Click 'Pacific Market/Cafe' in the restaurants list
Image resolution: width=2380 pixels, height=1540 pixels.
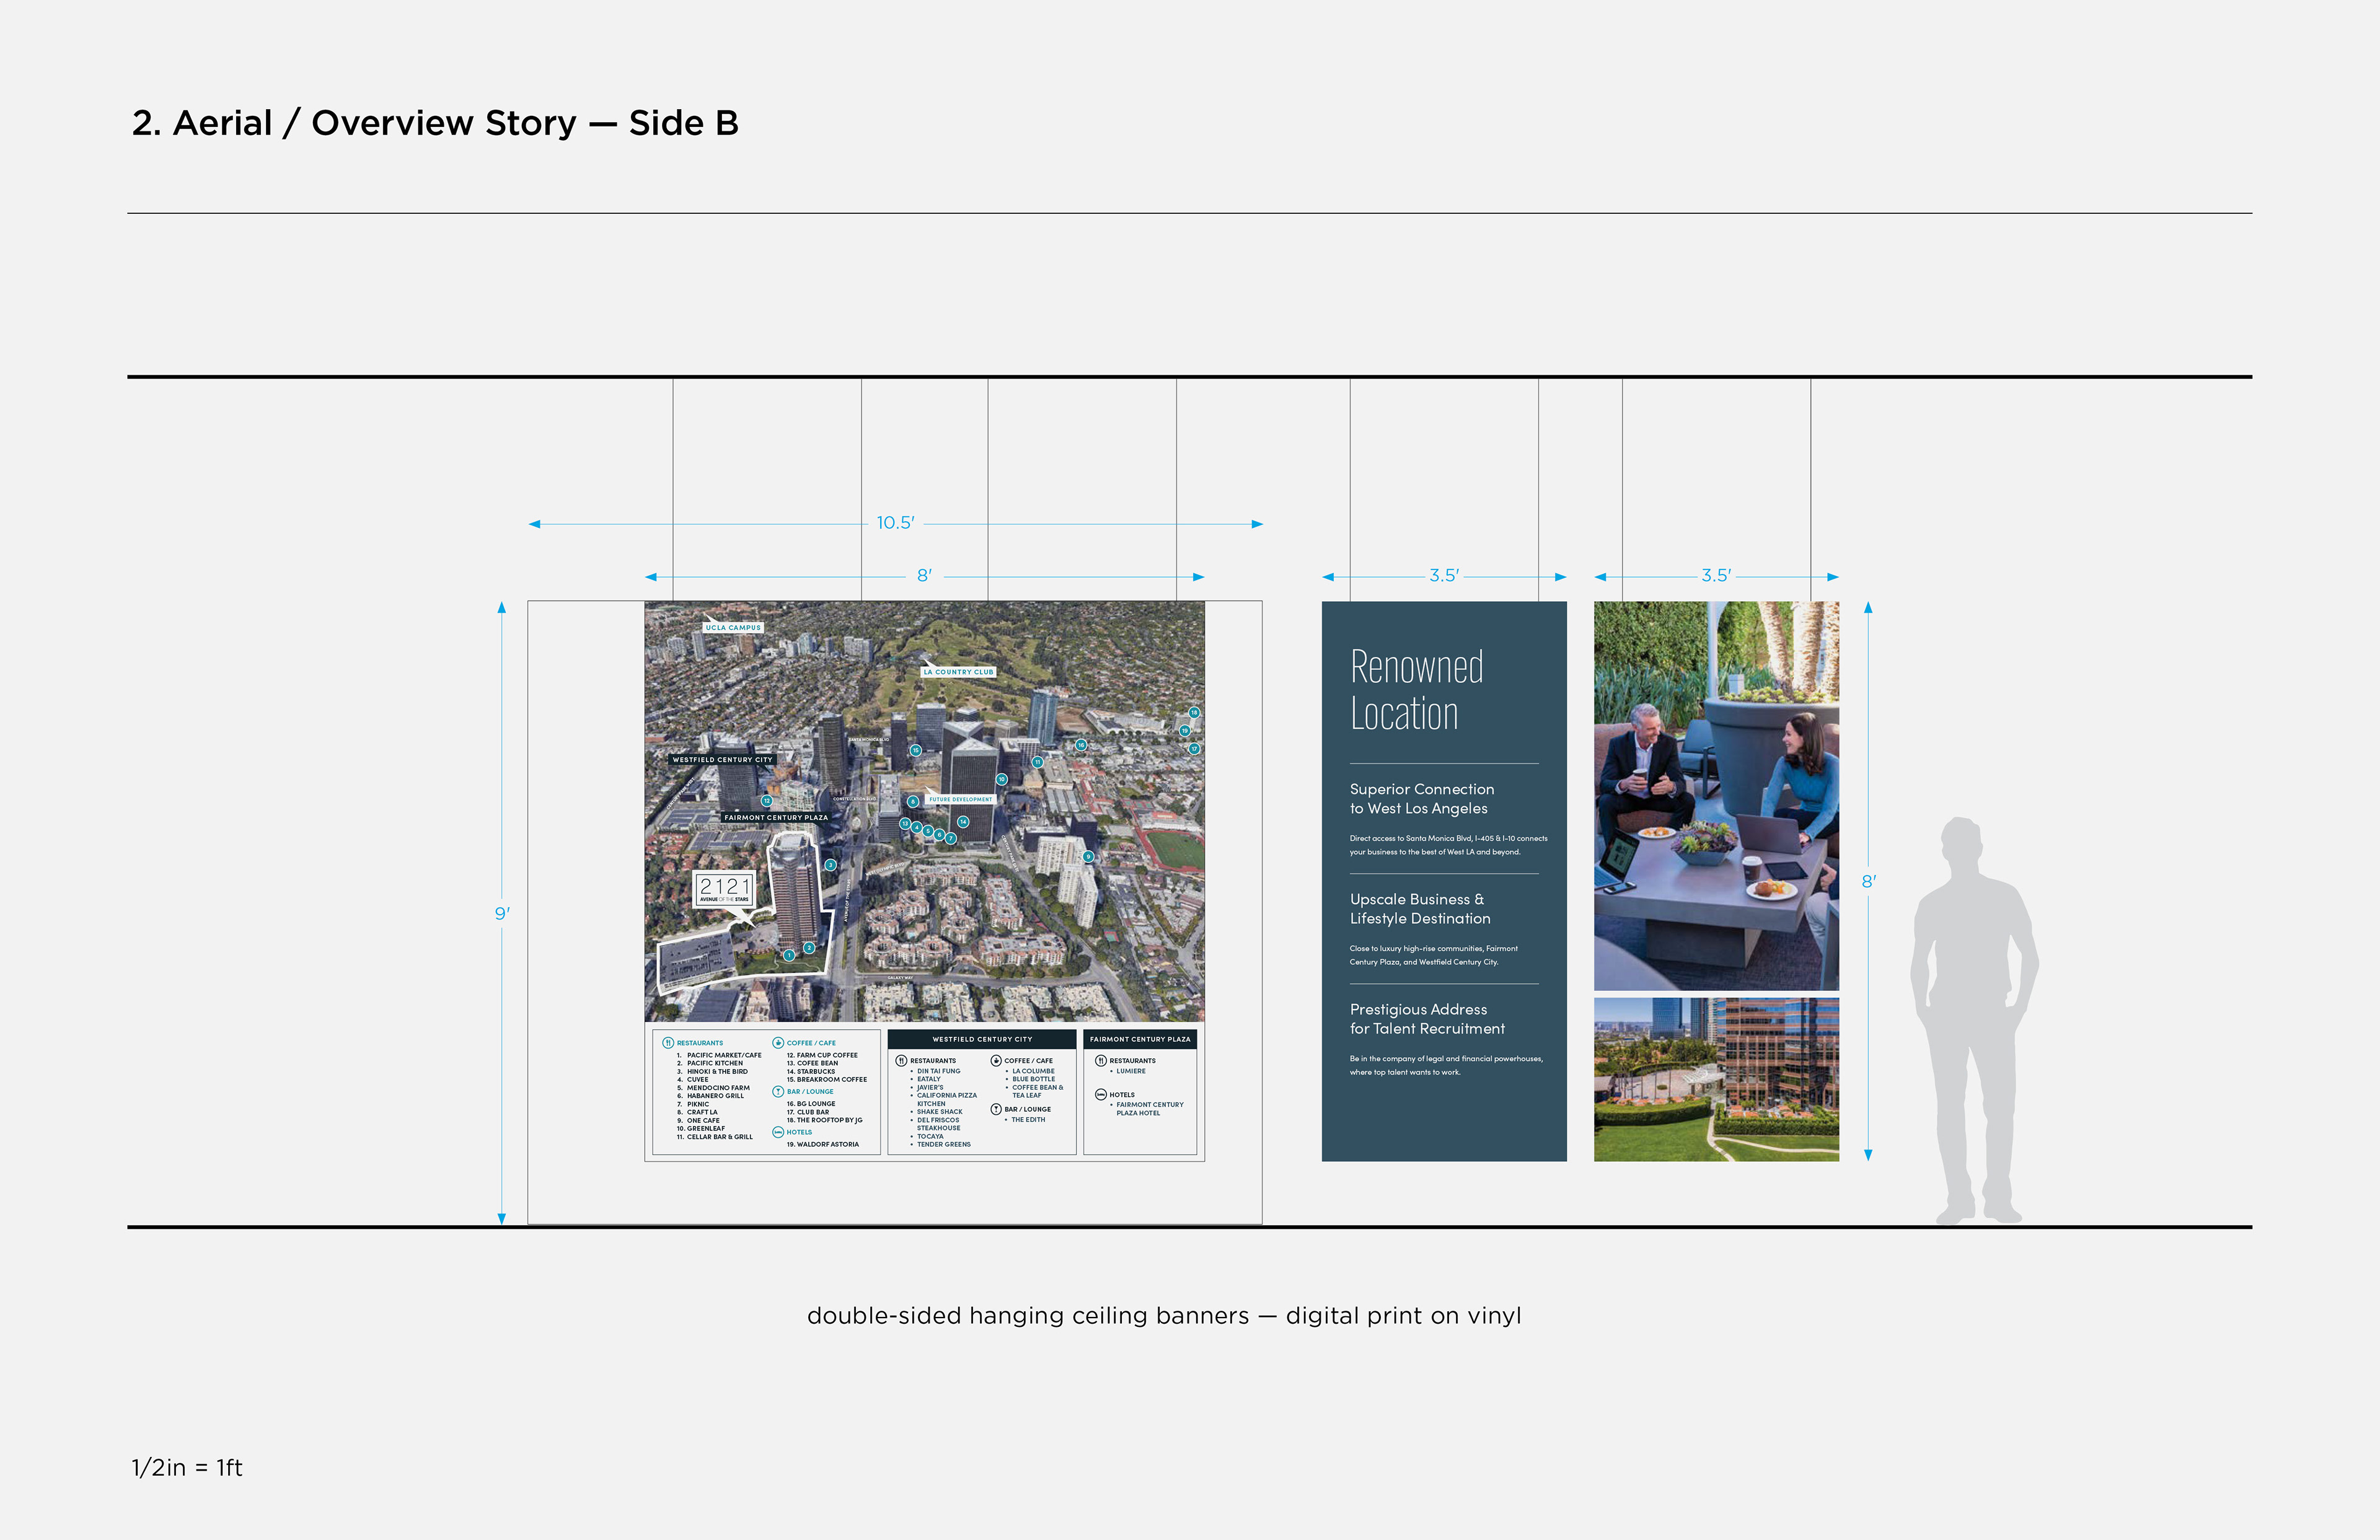tap(724, 1055)
